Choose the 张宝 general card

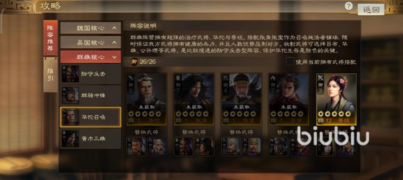(x=241, y=99)
